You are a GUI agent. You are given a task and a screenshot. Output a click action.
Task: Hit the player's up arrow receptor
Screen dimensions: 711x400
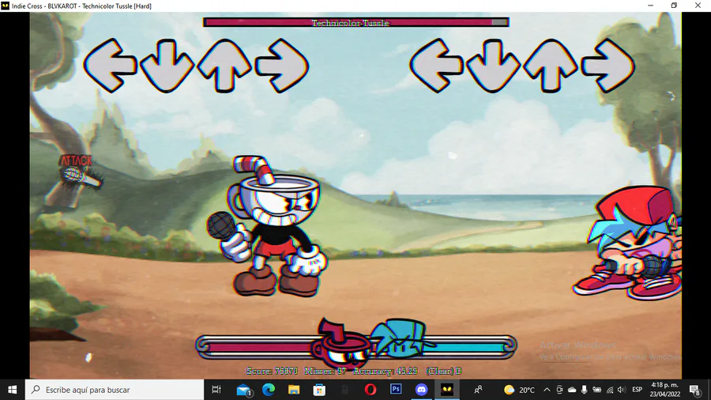550,66
